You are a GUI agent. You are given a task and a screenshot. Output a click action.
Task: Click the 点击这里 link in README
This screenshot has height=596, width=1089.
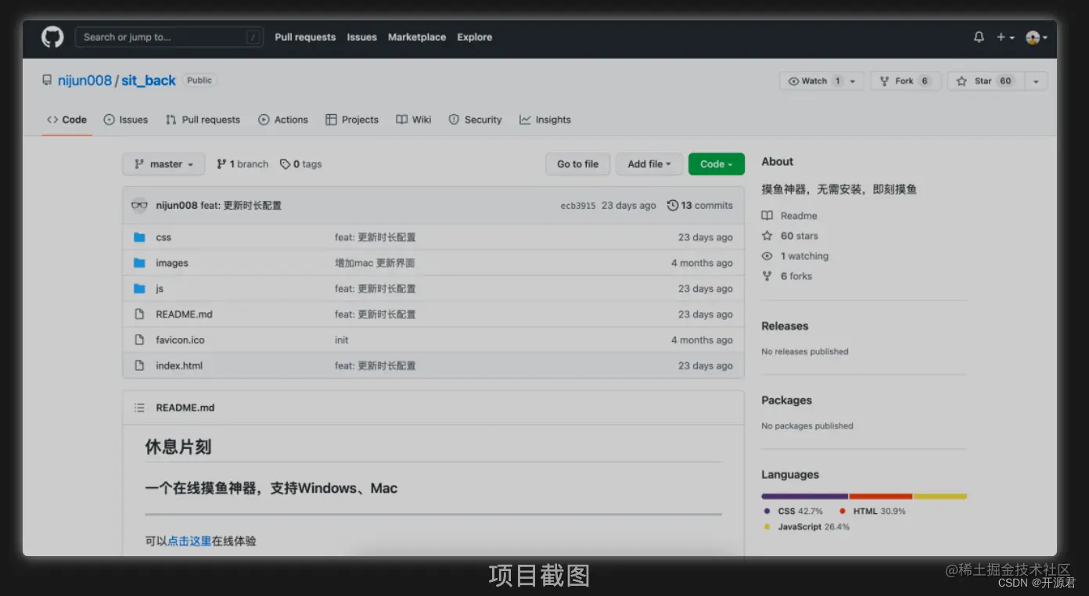pyautogui.click(x=189, y=540)
